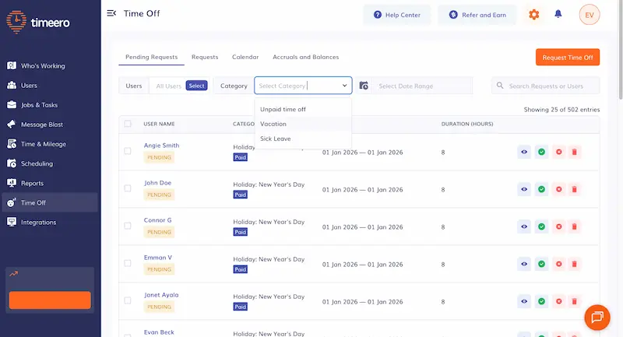The width and height of the screenshot is (623, 337).
Task: Approve Angie Smith's request
Action: pyautogui.click(x=541, y=152)
